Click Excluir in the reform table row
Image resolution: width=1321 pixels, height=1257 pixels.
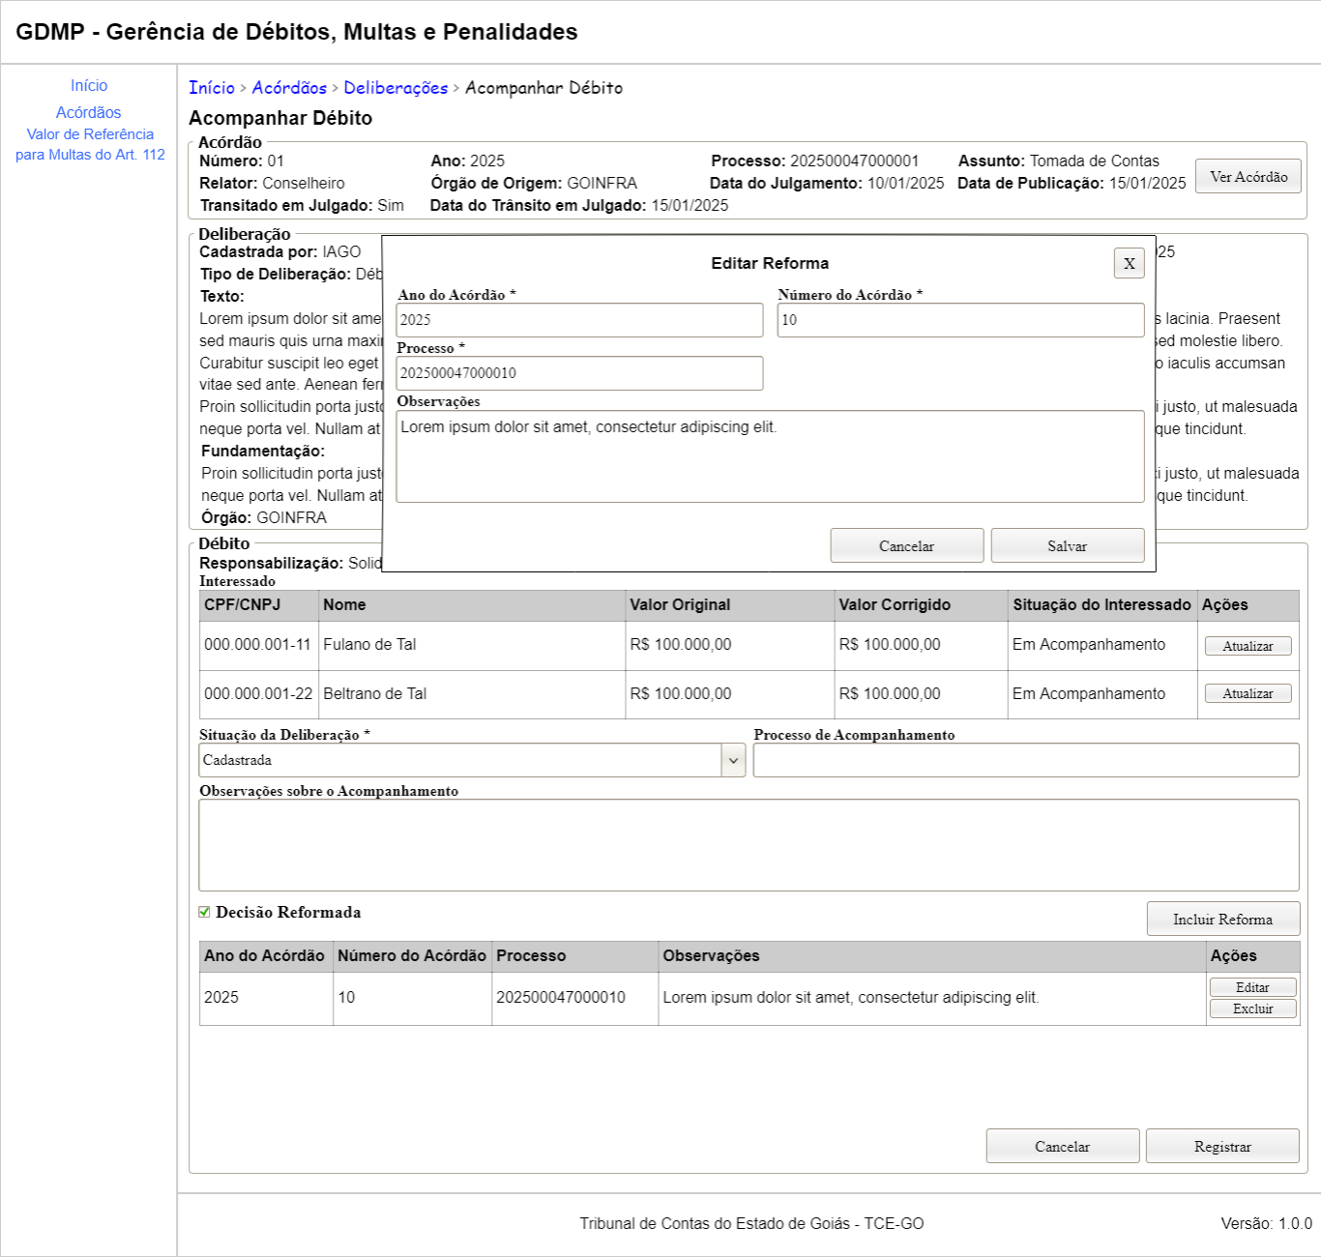(1252, 1009)
